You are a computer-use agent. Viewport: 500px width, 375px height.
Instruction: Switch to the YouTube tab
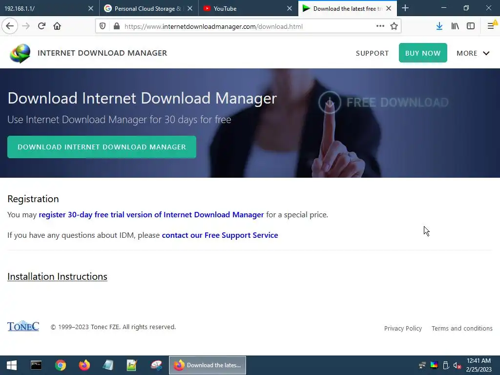point(244,8)
